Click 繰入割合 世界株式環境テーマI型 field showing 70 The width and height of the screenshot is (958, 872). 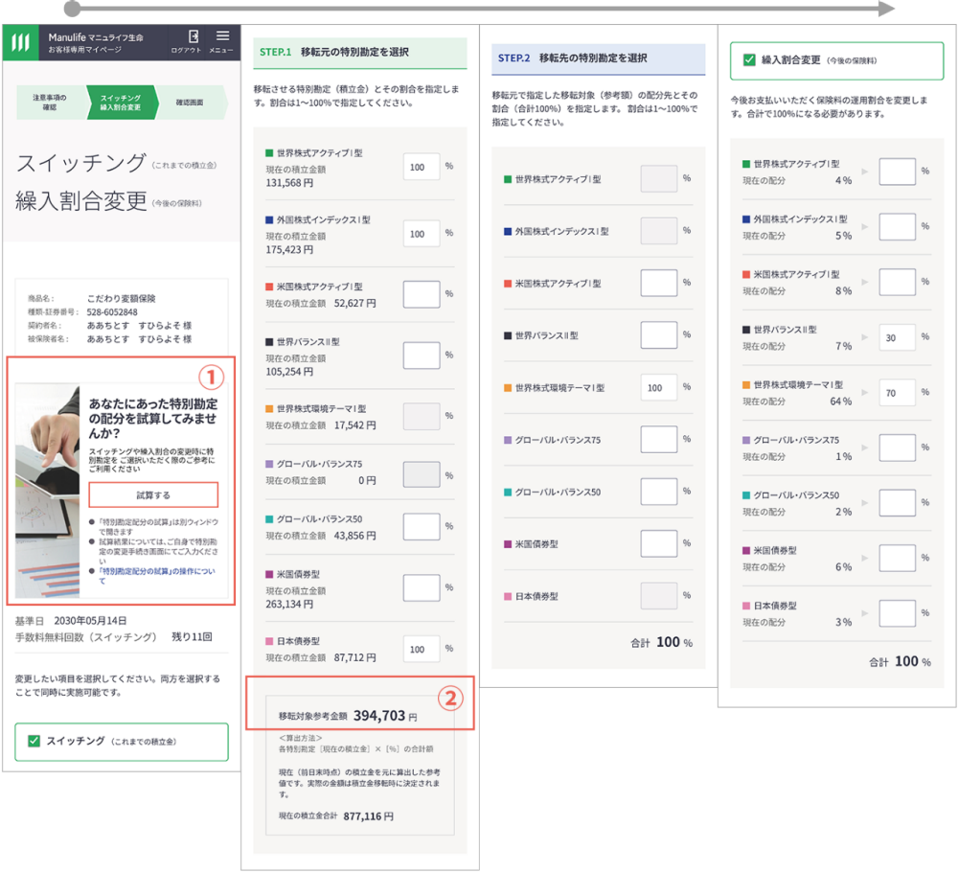898,392
